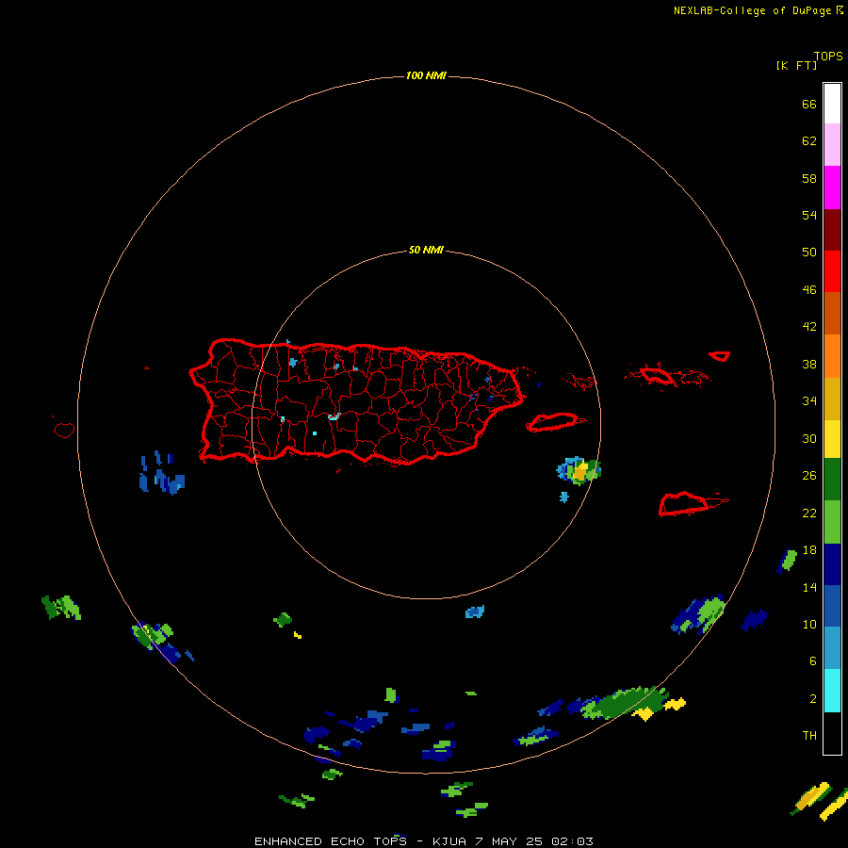Click the large dark green echo band at the southeast ring edge
Image resolution: width=848 pixels, height=848 pixels.
pyautogui.click(x=627, y=703)
